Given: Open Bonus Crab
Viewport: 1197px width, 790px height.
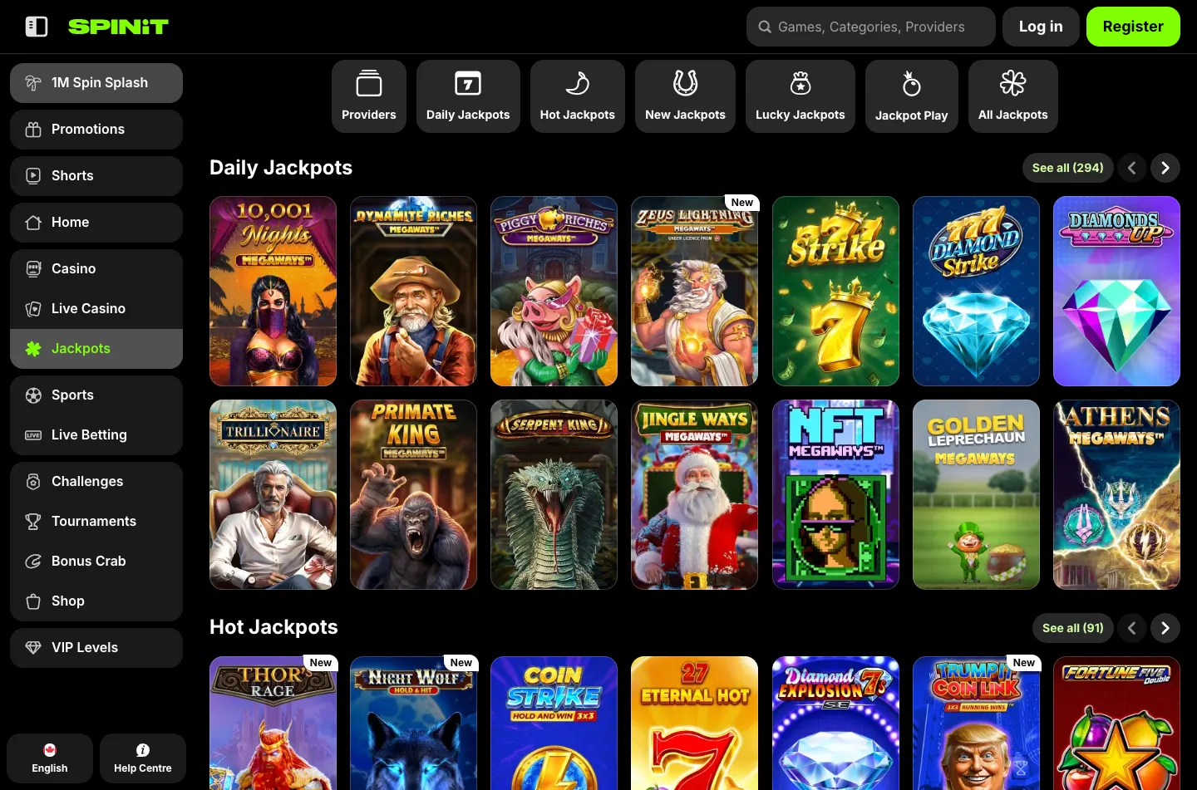Looking at the screenshot, I should (96, 562).
